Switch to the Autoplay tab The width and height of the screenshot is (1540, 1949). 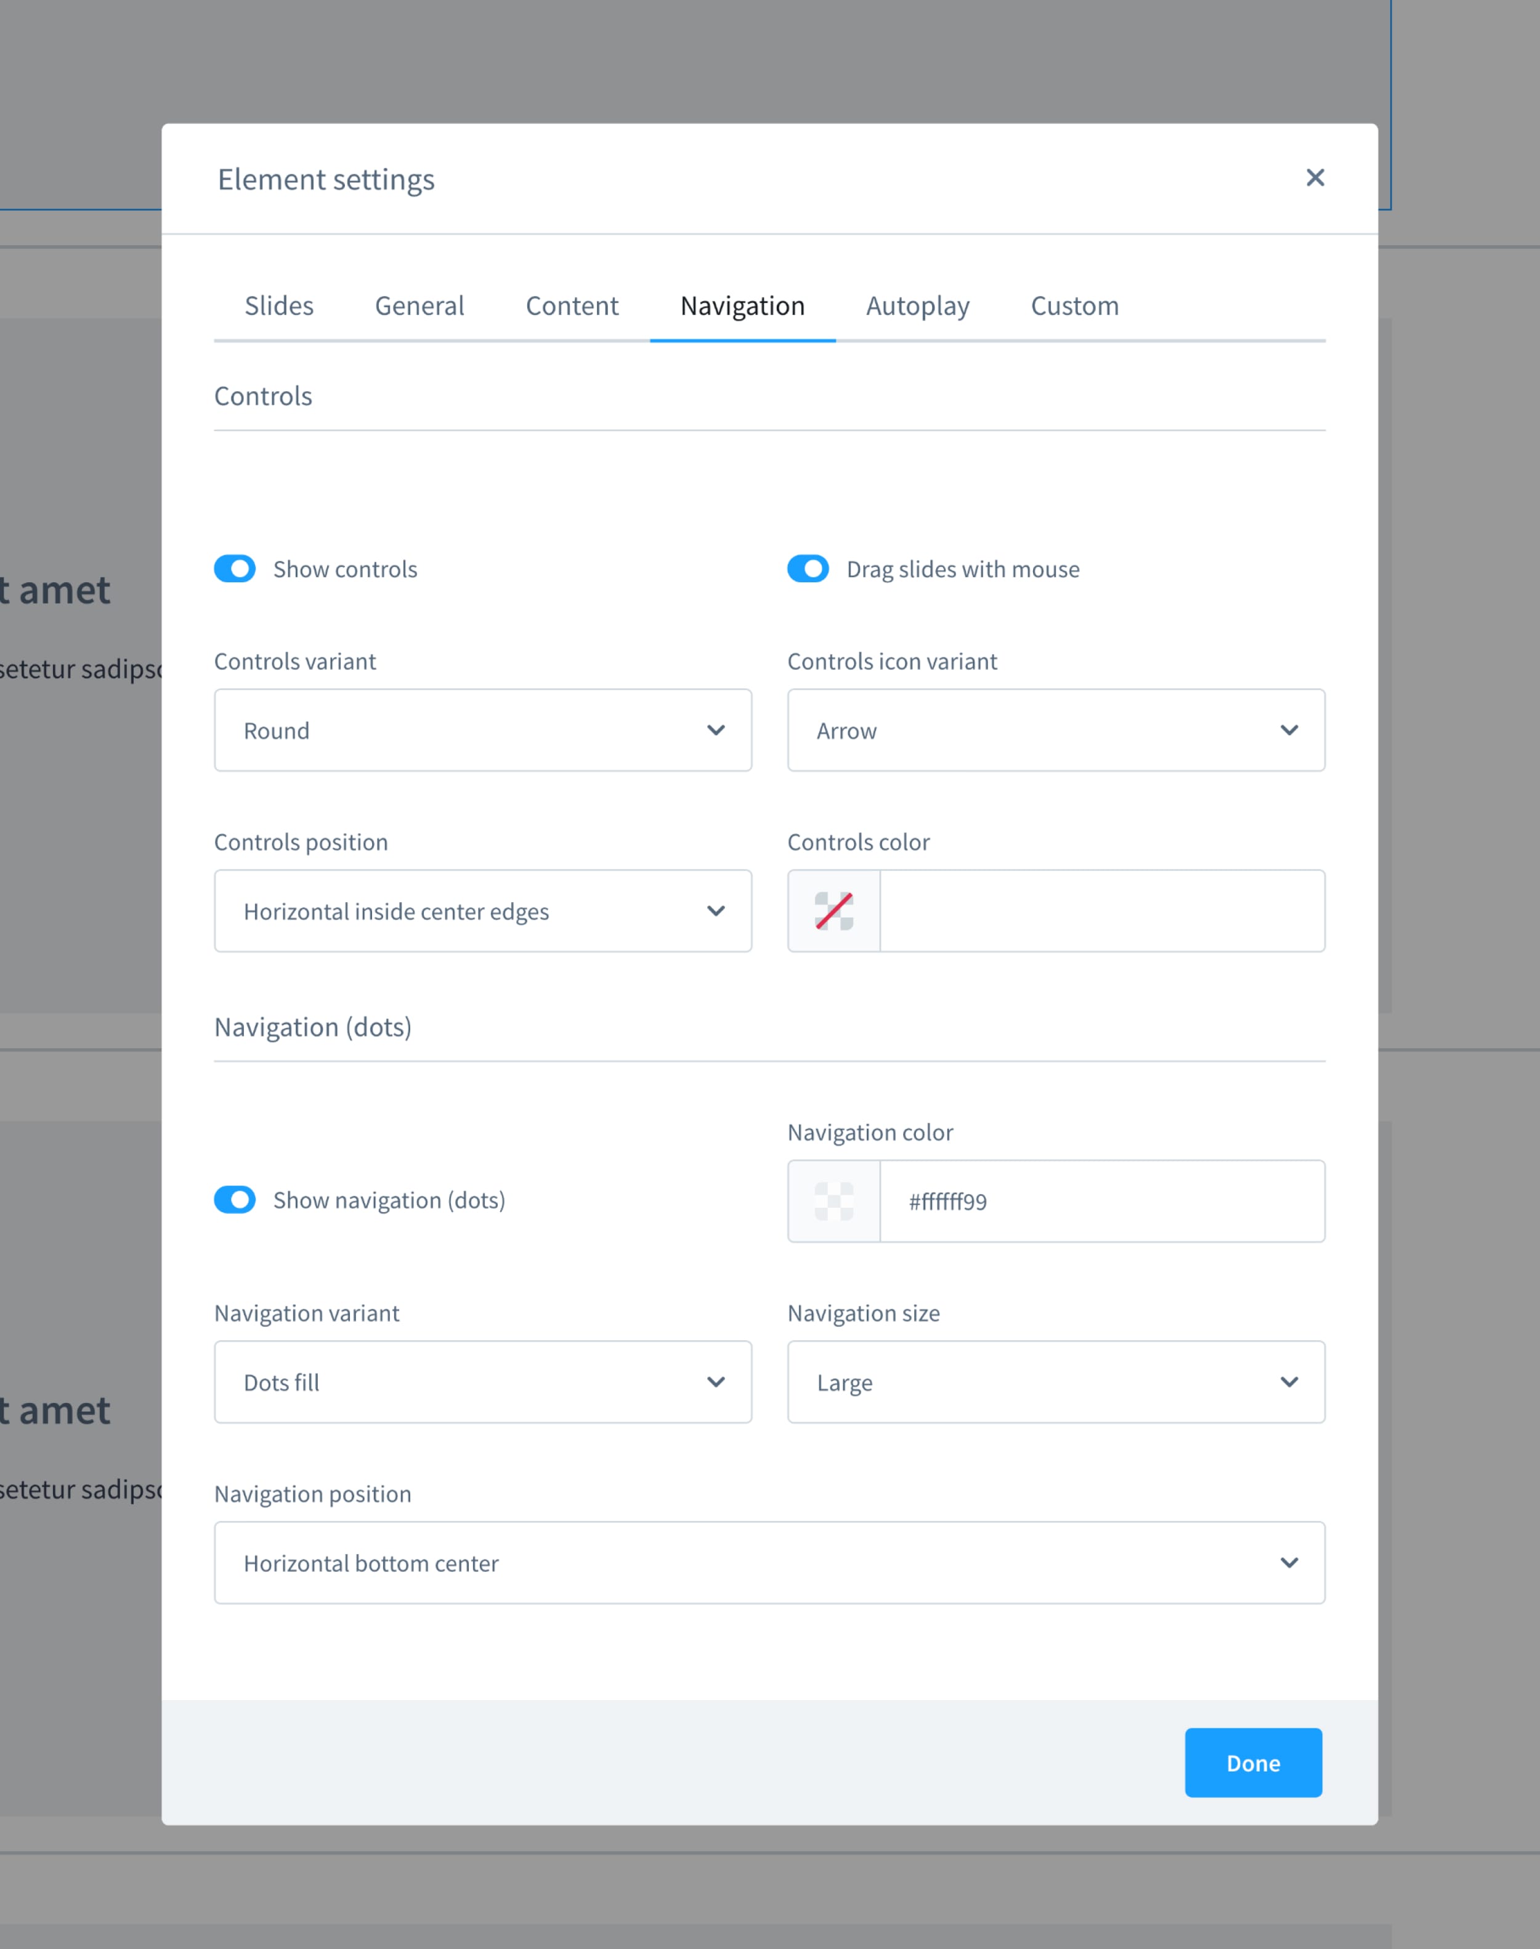click(917, 306)
